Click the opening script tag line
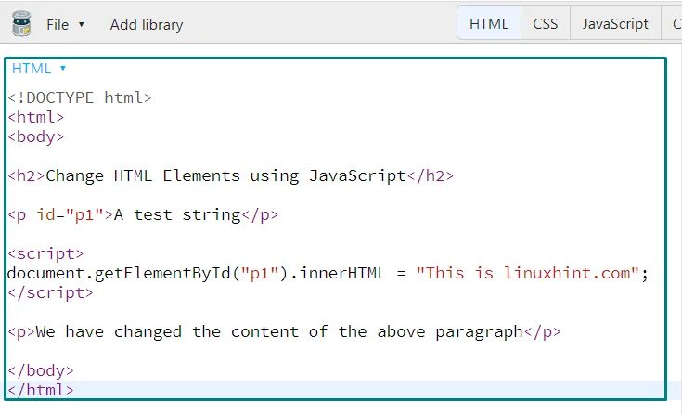 (45, 253)
